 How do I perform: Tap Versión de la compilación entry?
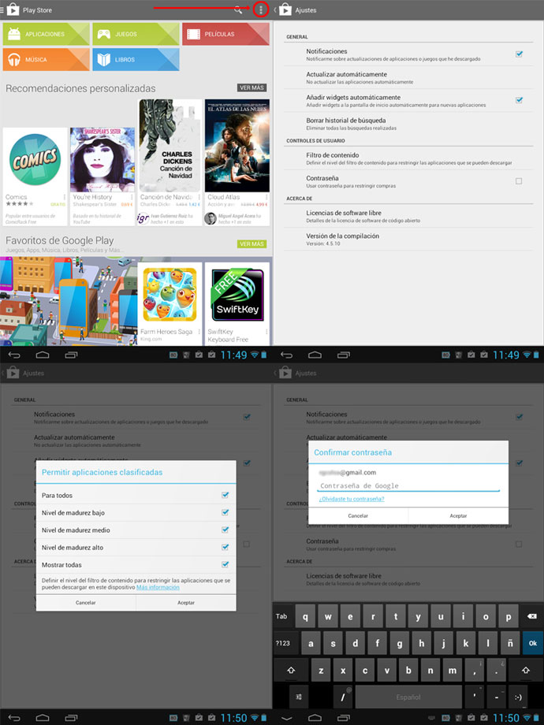click(408, 240)
